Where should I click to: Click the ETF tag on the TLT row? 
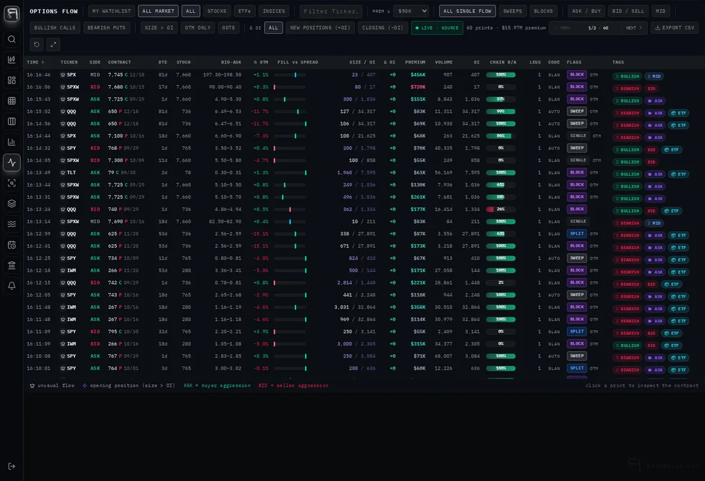click(x=679, y=174)
